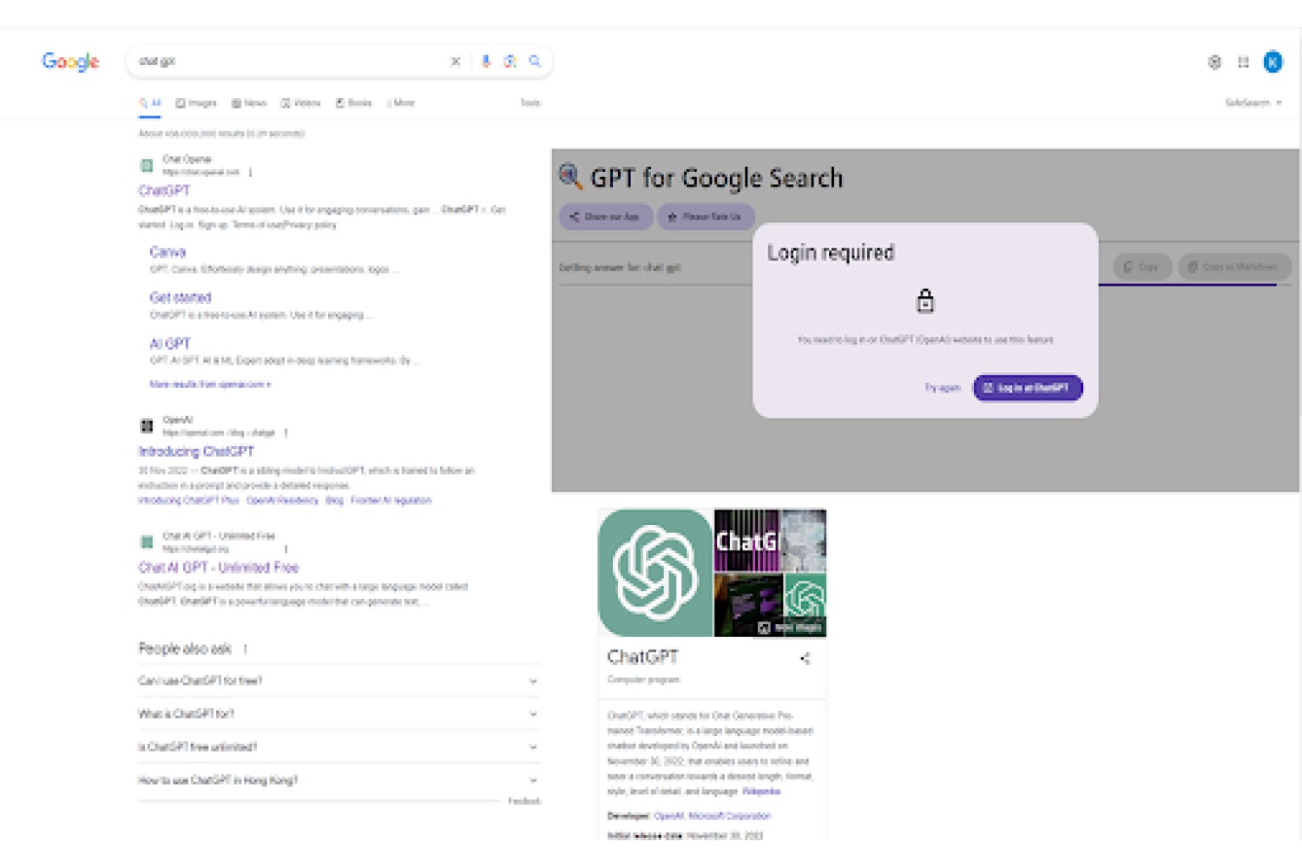1302x868 pixels.
Task: Open three-dot menu beside openai.com blog result
Action: (x=286, y=432)
